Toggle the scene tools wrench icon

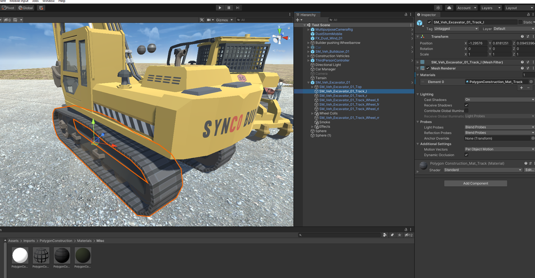202,20
